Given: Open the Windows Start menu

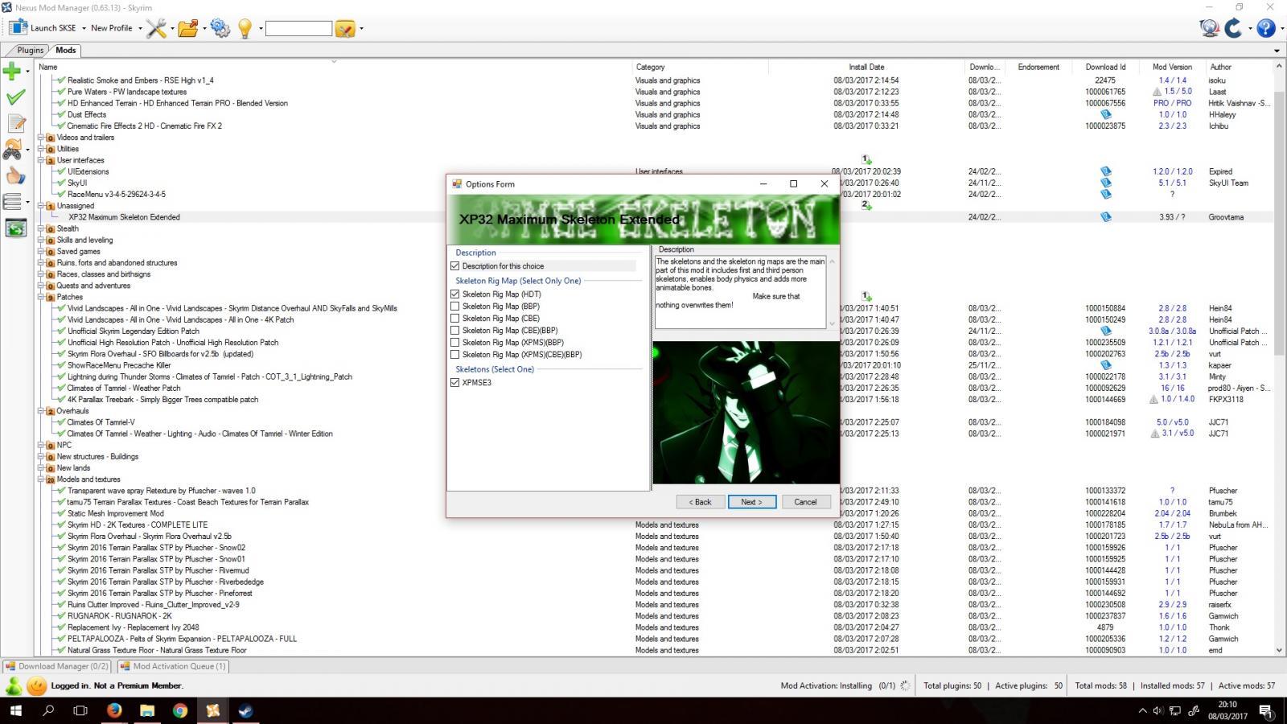Looking at the screenshot, I should [16, 710].
